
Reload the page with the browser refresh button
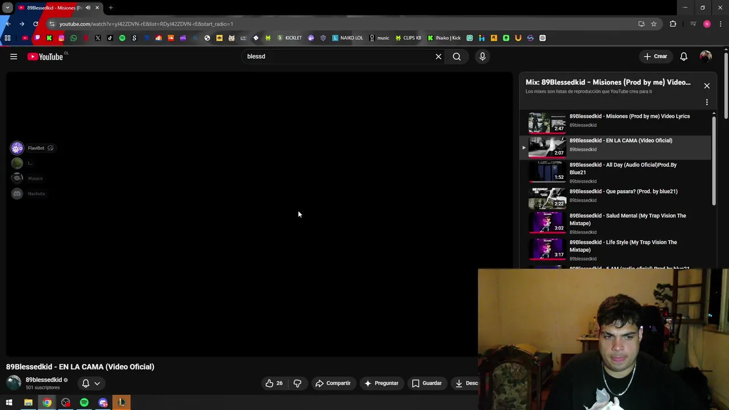point(35,24)
